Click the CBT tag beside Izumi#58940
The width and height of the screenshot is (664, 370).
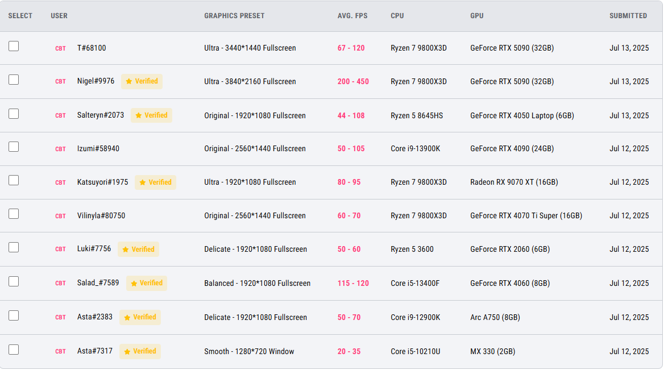tap(61, 149)
